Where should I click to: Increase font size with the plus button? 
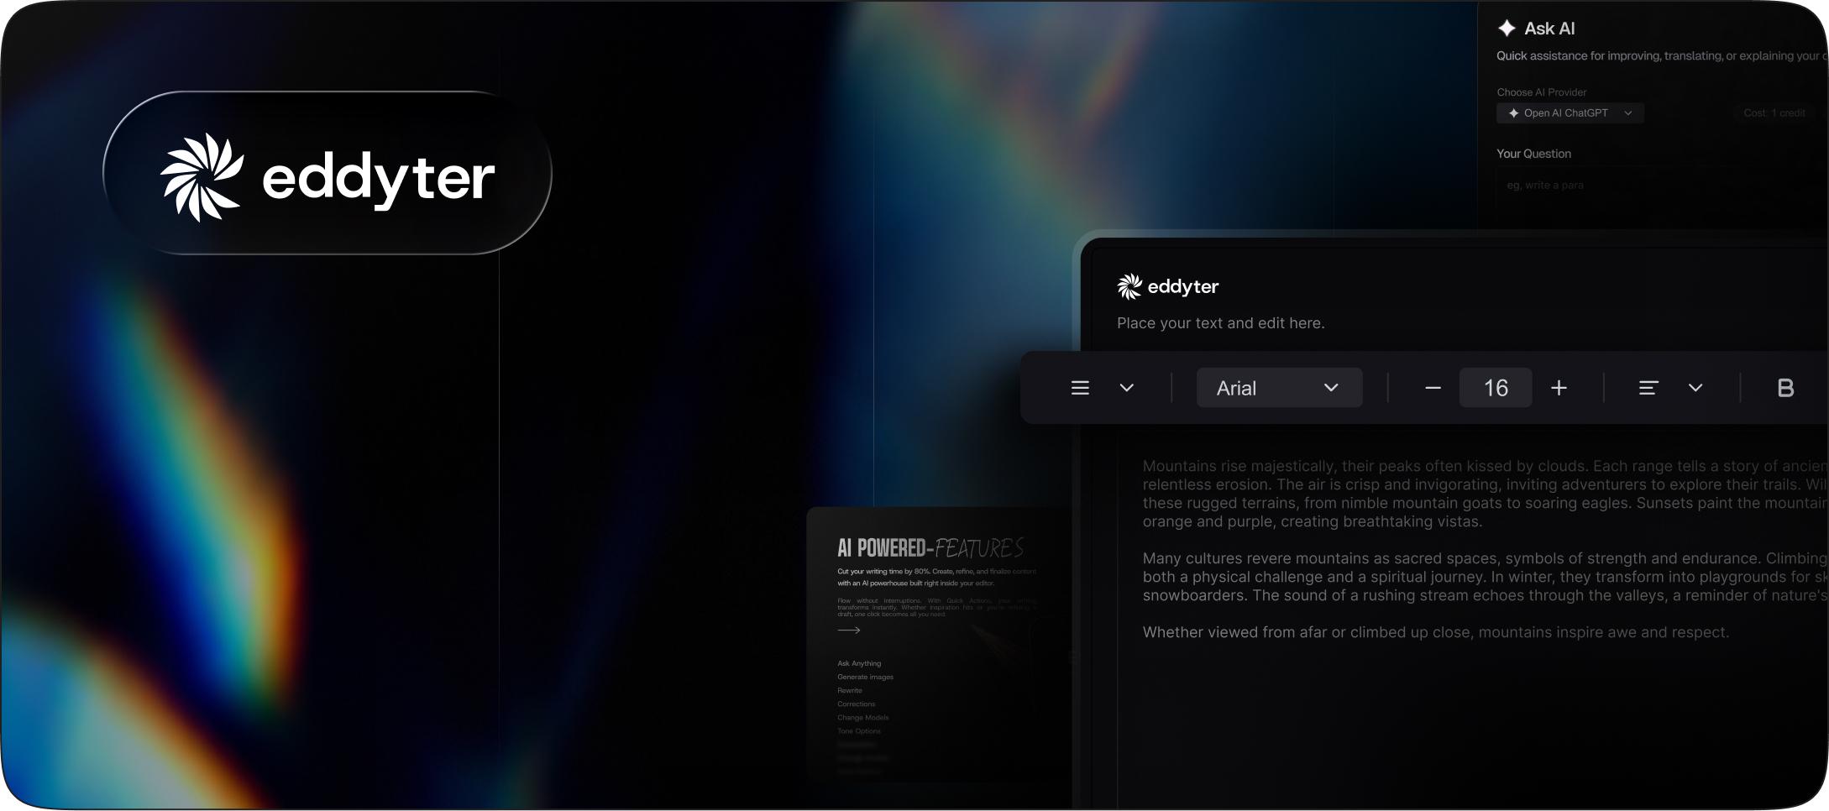pos(1559,388)
